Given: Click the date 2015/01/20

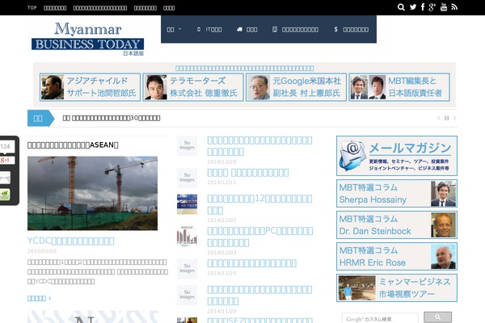Looking at the screenshot, I should [42, 251].
